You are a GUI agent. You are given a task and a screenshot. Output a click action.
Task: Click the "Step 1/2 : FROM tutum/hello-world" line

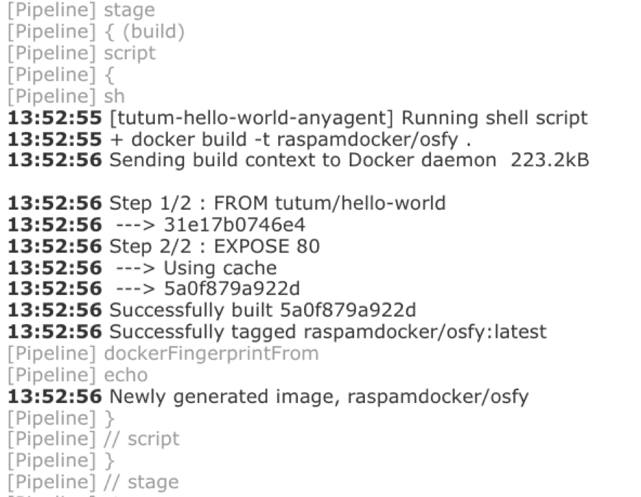click(x=277, y=203)
